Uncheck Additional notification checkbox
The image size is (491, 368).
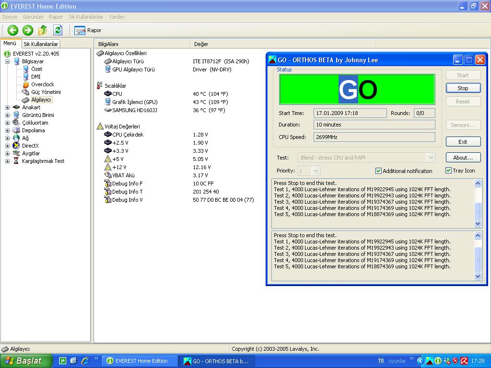pyautogui.click(x=379, y=171)
